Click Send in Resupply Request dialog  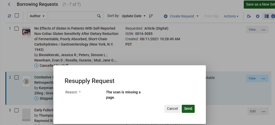[188, 109]
